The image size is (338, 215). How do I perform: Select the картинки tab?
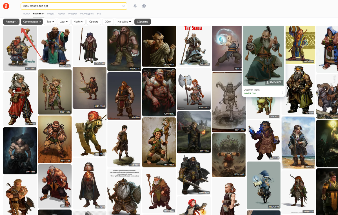[39, 14]
